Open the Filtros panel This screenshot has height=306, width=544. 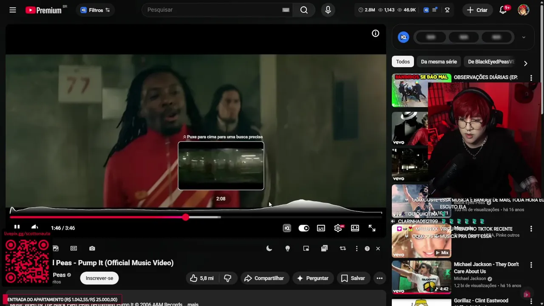[95, 10]
